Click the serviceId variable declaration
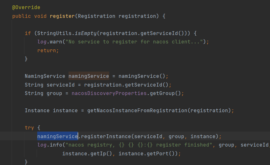The width and height of the screenshot is (270, 165). [61, 85]
